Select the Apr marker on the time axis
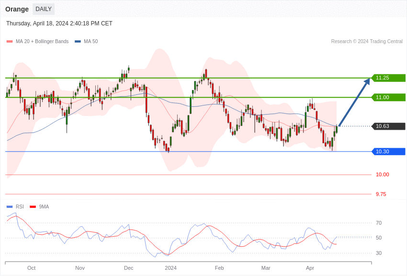Screen dimensions: 407x276 [x=310, y=268]
